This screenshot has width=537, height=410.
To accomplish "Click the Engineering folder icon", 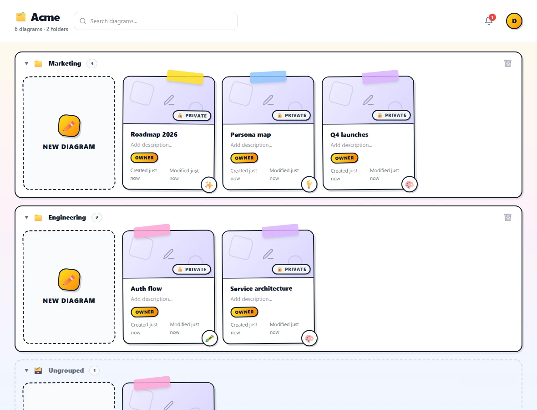I will tap(38, 217).
